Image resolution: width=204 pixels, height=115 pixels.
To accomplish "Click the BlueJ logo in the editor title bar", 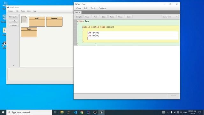I will [76, 4].
